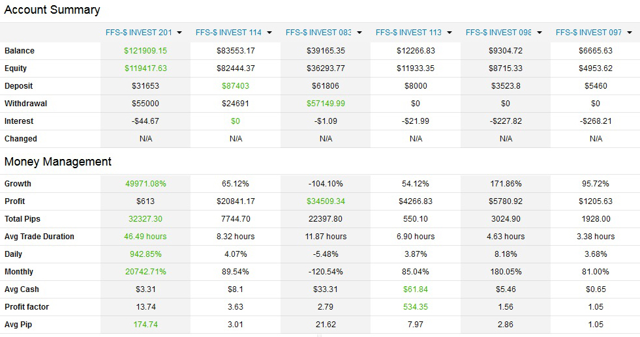Viewport: 640px width, 337px height.
Task: Open the FFS-$ INVEST 113 dropdown arrow
Action: click(449, 33)
